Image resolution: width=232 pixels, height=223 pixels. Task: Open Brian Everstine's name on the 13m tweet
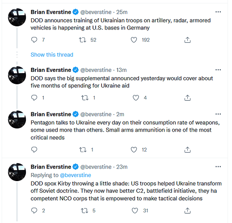click(x=51, y=70)
